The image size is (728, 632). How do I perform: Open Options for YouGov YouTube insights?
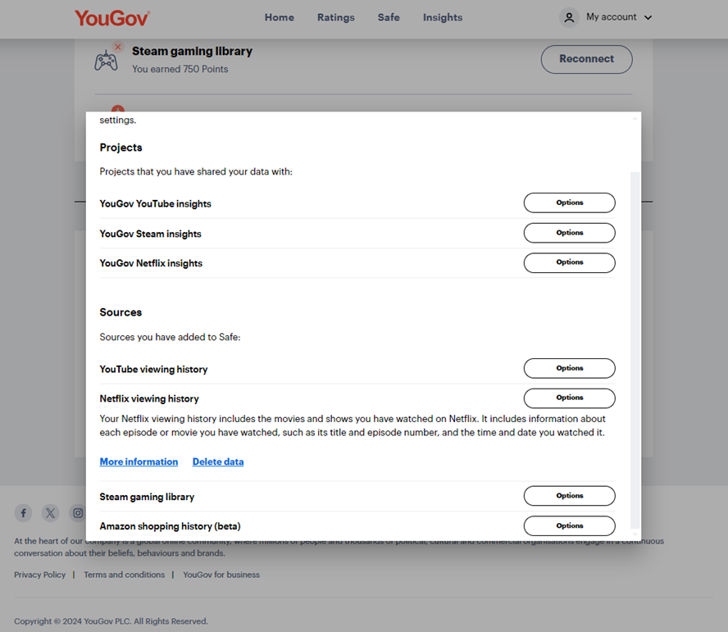coord(569,202)
